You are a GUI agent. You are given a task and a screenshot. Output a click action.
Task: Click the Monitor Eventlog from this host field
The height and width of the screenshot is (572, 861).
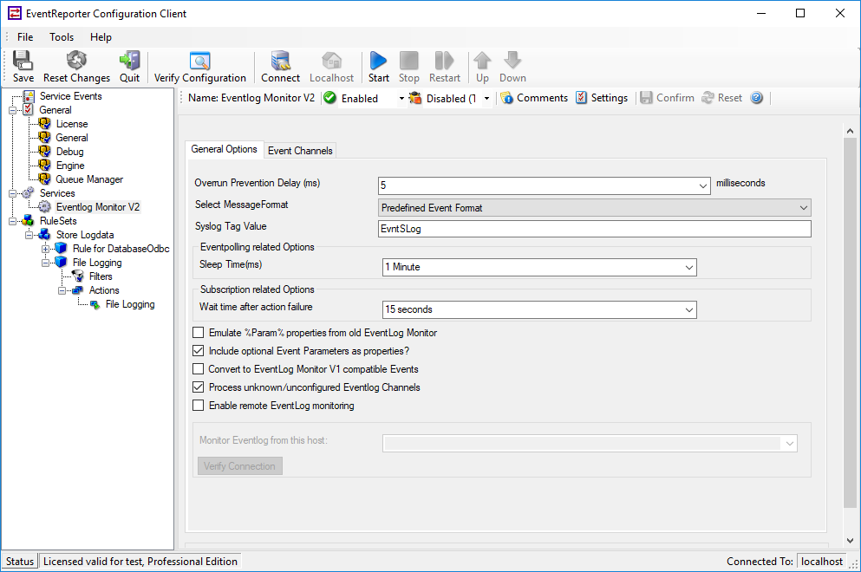[590, 444]
